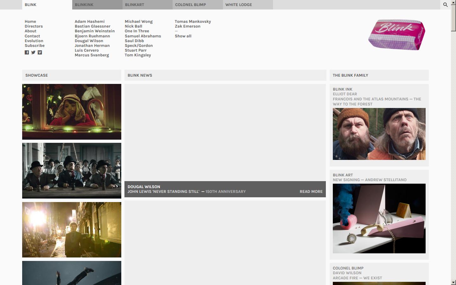Click the pink Blink candy logo
Screen dimensions: 456x285
(396, 35)
